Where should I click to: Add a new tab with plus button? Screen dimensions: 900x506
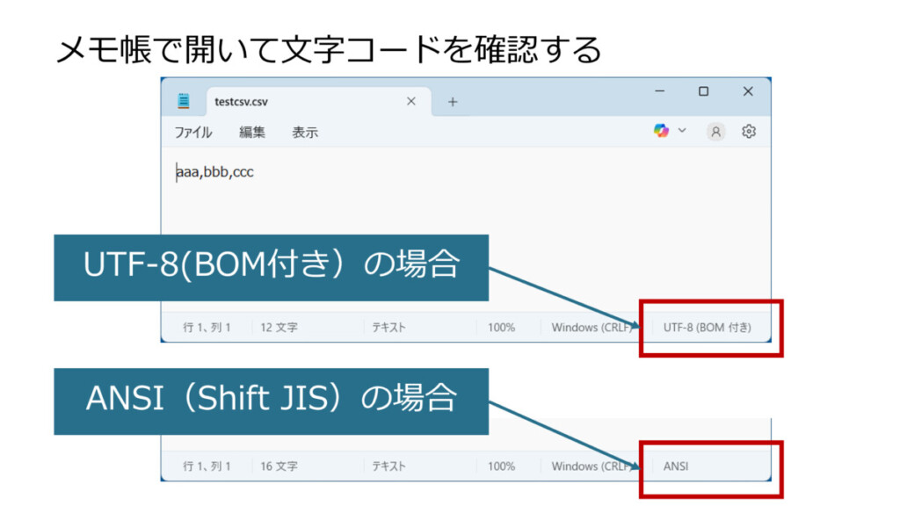click(x=453, y=102)
